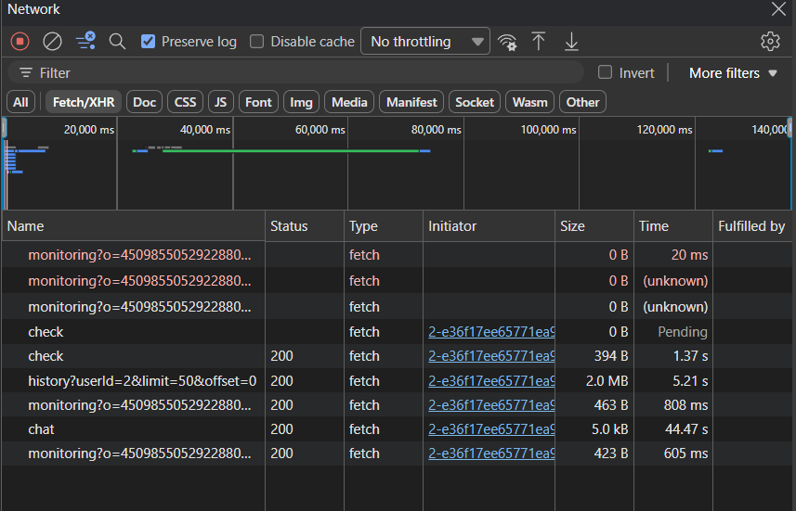Open initiator link for chat request
This screenshot has width=796, height=511.
point(490,429)
